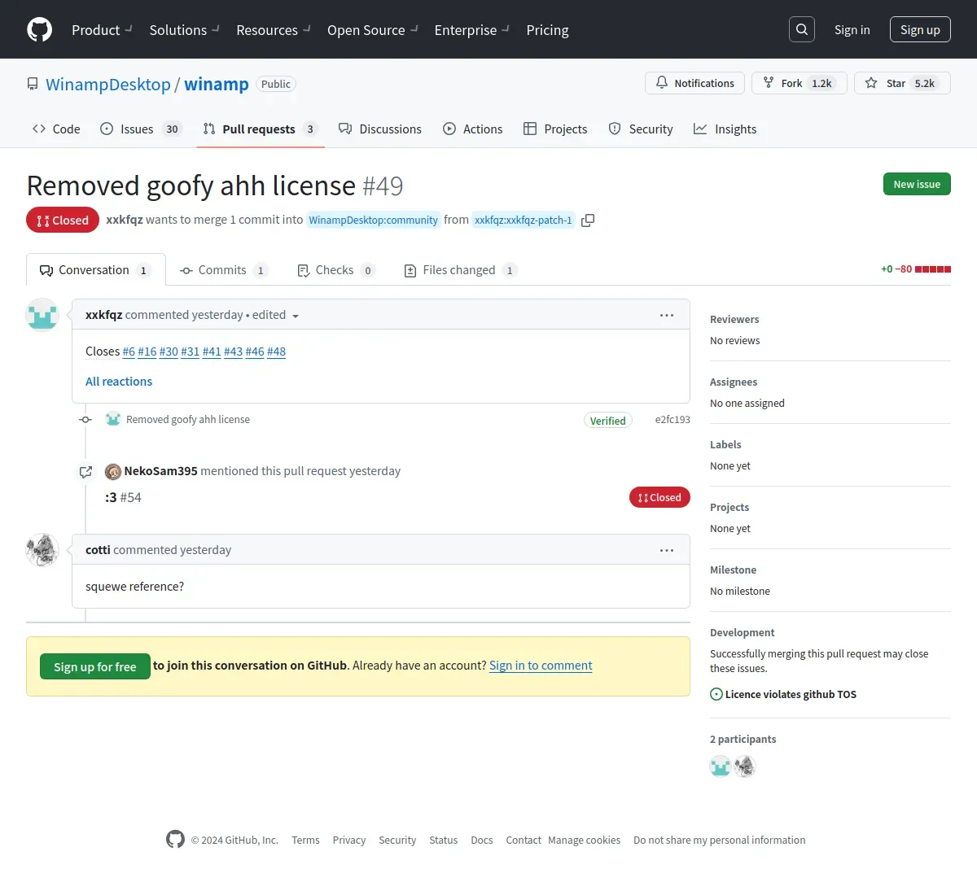Open the Actions tab

point(473,129)
